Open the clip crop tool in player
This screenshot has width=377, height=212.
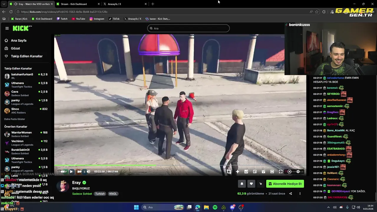229,172
